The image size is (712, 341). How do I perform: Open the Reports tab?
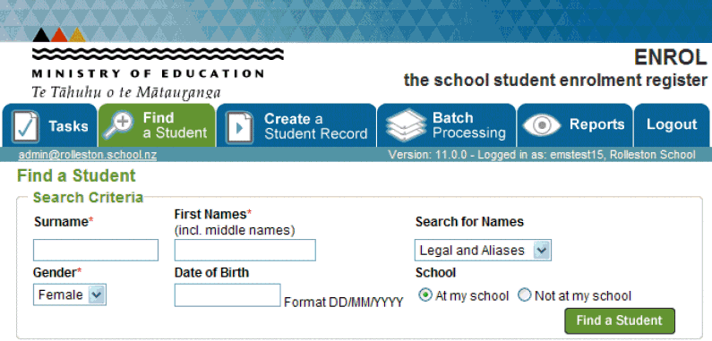[x=575, y=125]
